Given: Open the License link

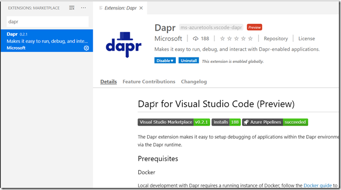Looking at the screenshot, I should [307, 39].
